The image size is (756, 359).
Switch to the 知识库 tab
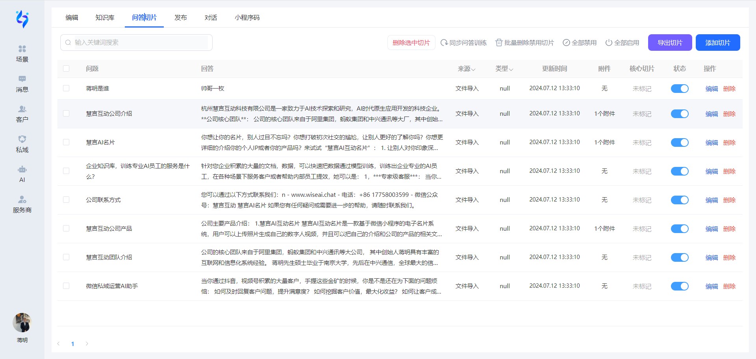(x=105, y=18)
